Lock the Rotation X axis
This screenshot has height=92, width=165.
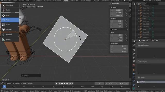126,21
